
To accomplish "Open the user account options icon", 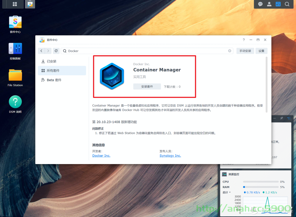I will (x=269, y=4).
